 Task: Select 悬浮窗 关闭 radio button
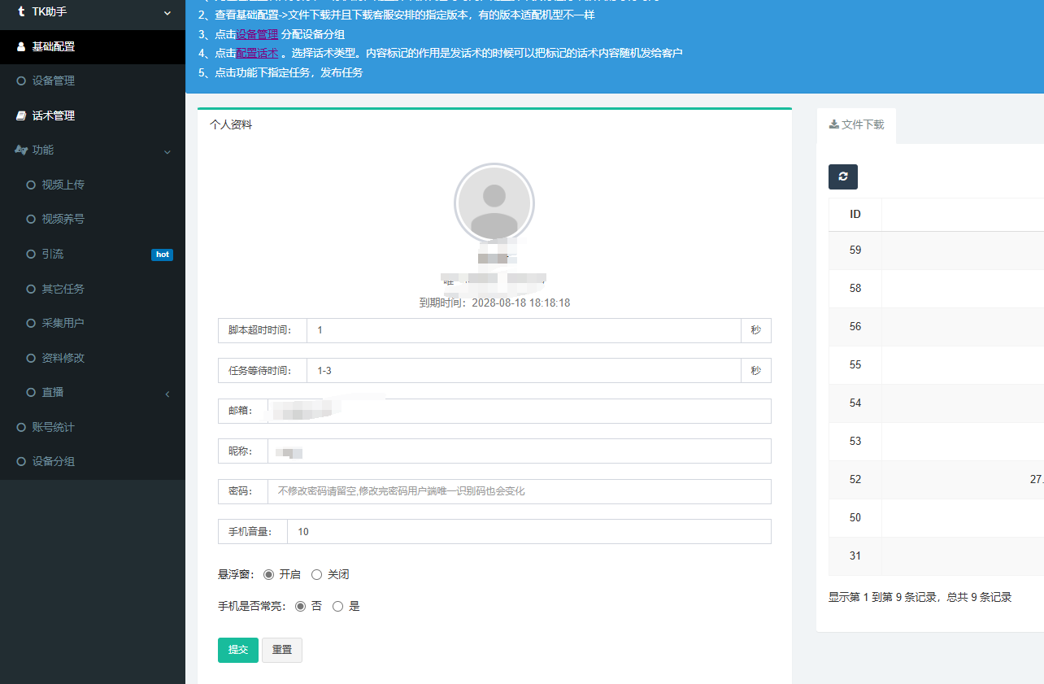[x=317, y=574]
